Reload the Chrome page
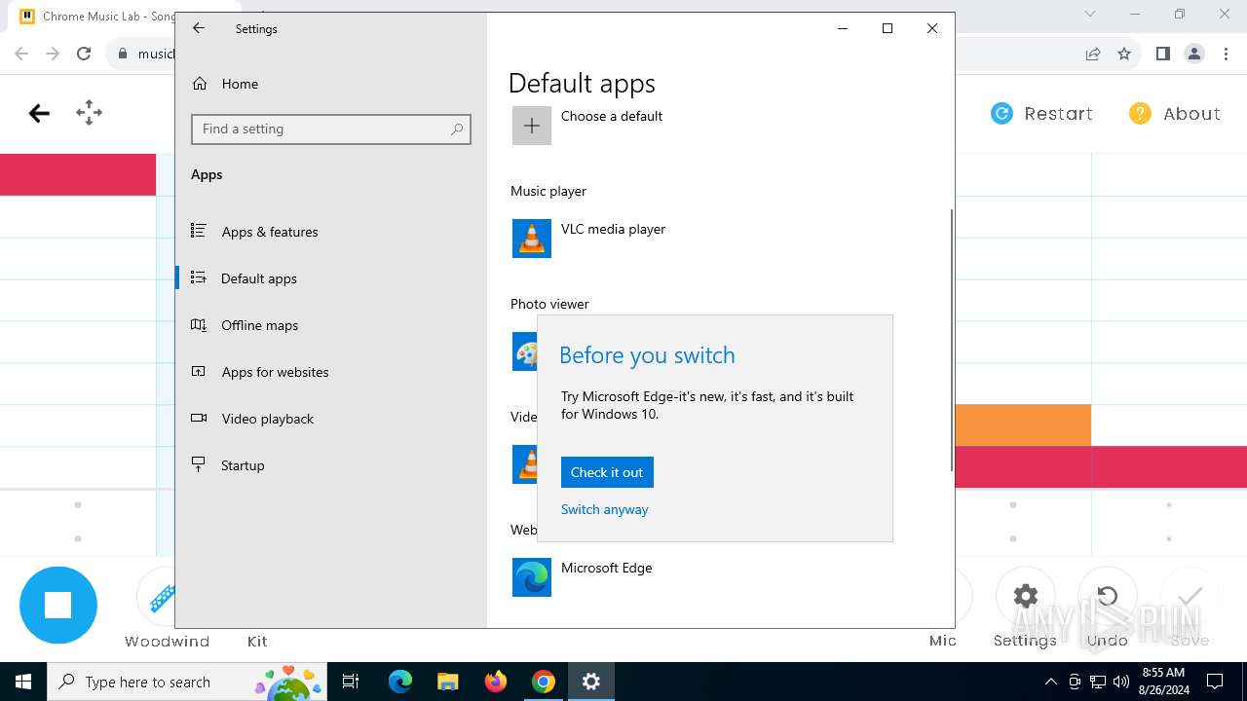The width and height of the screenshot is (1247, 701). pos(84,54)
